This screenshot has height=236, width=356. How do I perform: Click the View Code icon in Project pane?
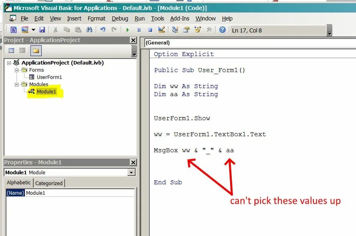point(11,50)
